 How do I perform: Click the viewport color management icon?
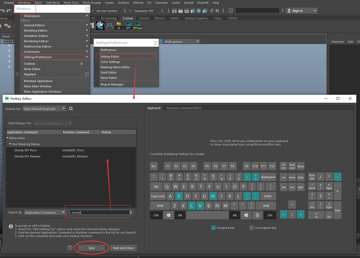coord(160,41)
